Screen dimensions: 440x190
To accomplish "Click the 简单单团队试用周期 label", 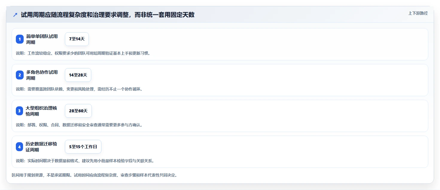I will tap(42, 39).
